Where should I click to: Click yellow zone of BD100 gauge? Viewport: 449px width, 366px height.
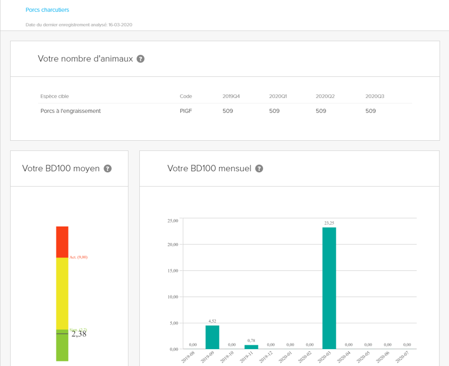62,292
